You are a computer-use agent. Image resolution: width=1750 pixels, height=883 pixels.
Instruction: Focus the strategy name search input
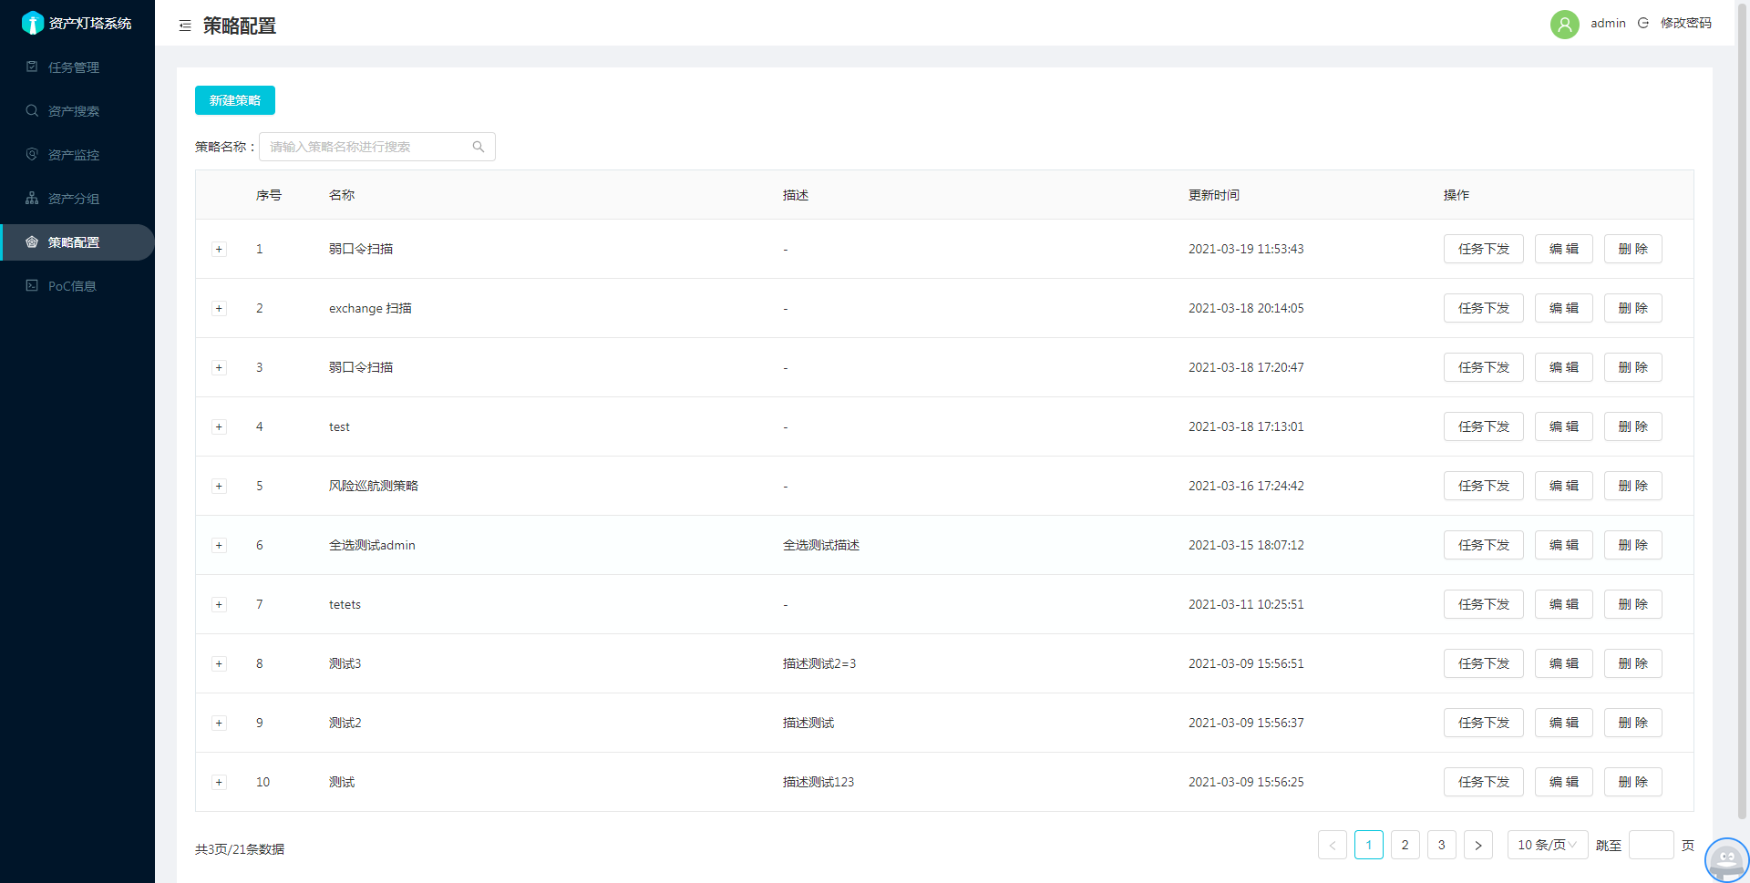click(377, 147)
